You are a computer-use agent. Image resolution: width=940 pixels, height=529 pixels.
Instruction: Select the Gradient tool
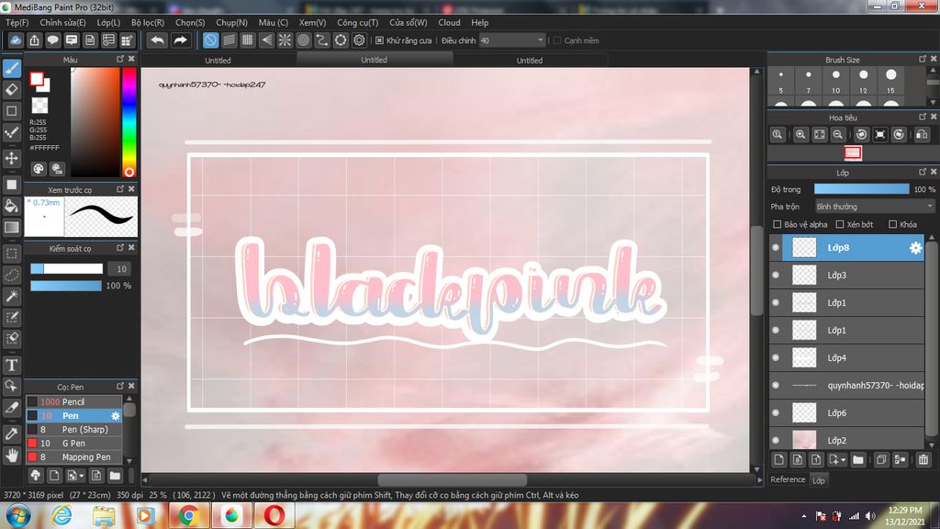pos(11,228)
